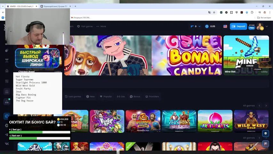The height and width of the screenshot is (154, 273).
Task: Open the Big Bass Boxing game thumbnail
Action: coord(143,121)
